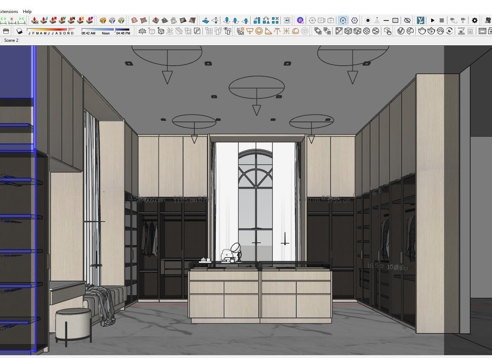Viewport: 492px width, 358px height.
Task: Click the cube with pointing hand icon
Action: 388,31
